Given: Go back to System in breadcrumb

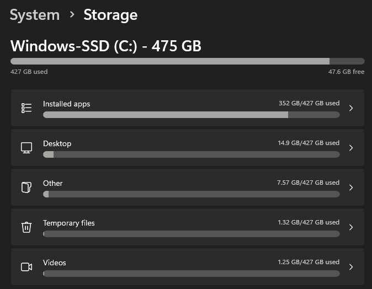Looking at the screenshot, I should point(34,15).
